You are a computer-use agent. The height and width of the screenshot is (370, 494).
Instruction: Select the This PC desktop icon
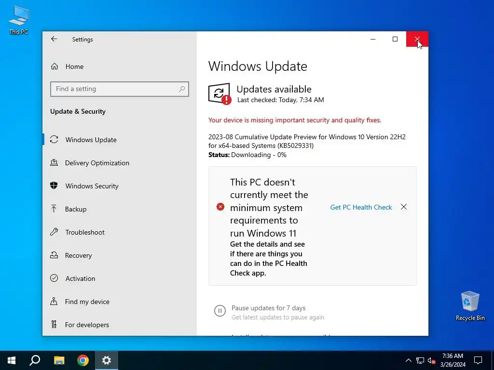point(19,20)
